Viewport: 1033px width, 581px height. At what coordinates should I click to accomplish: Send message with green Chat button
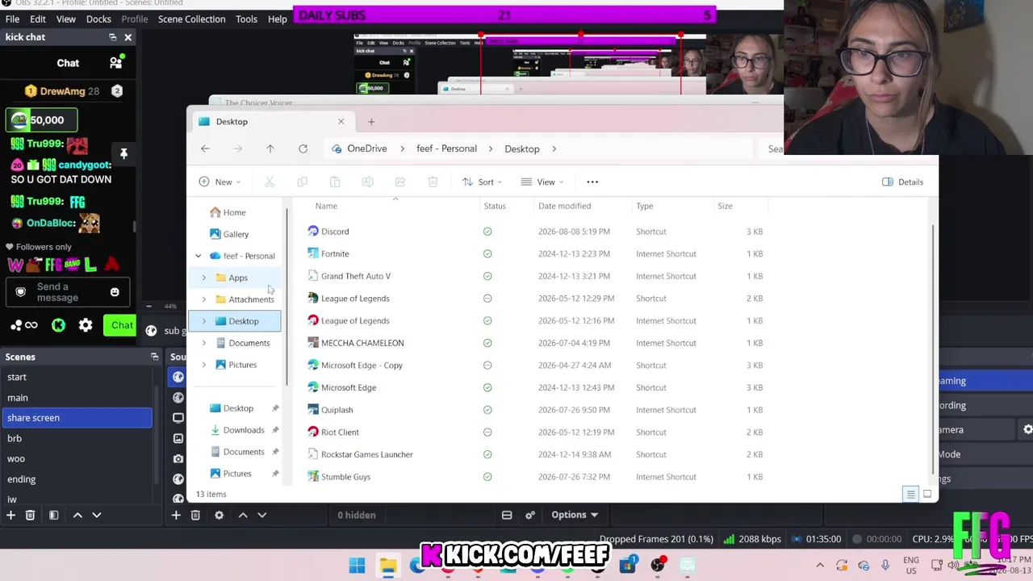coord(122,325)
